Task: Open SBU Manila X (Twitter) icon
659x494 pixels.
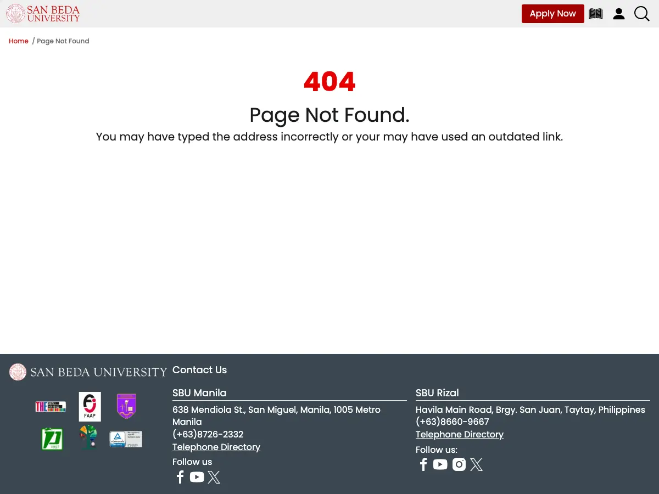Action: click(x=214, y=477)
